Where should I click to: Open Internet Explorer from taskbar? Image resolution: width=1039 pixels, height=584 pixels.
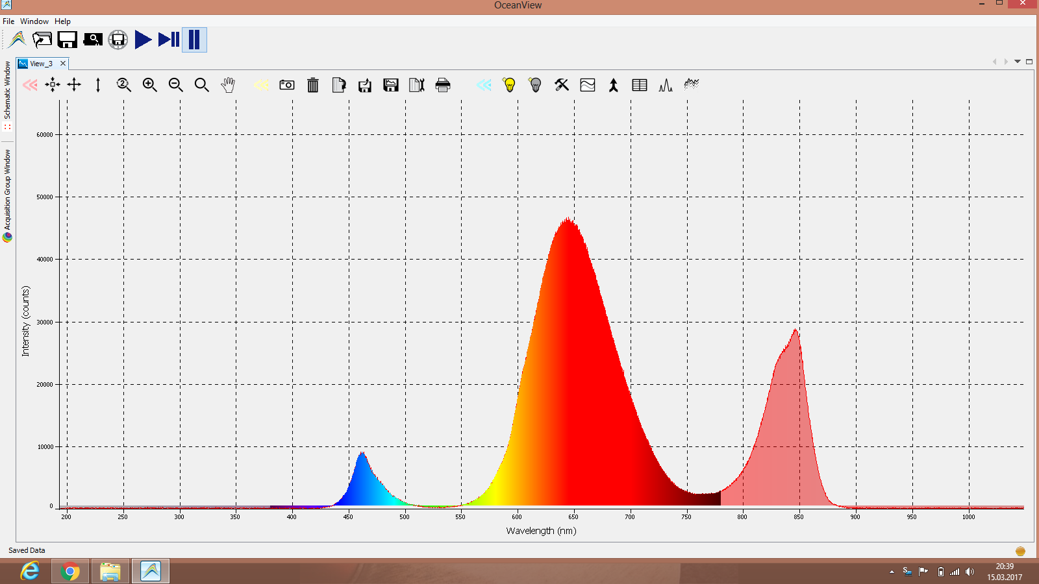pyautogui.click(x=30, y=571)
